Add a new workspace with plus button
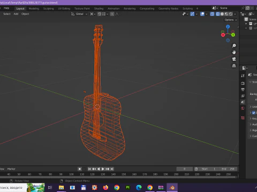257x192 pixels. click(197, 9)
